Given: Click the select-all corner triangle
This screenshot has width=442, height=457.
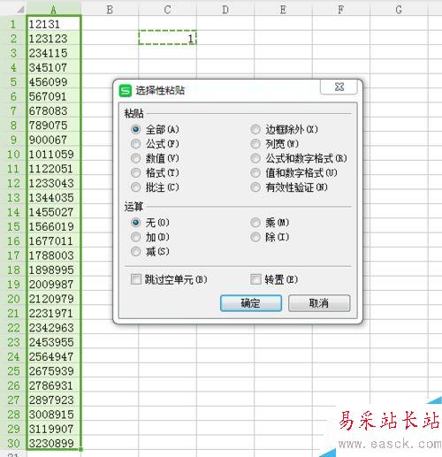Looking at the screenshot, I should click(20, 10).
